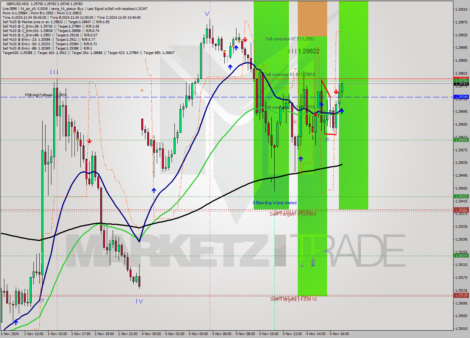Click the green 1.29428 price tag

tap(461, 197)
